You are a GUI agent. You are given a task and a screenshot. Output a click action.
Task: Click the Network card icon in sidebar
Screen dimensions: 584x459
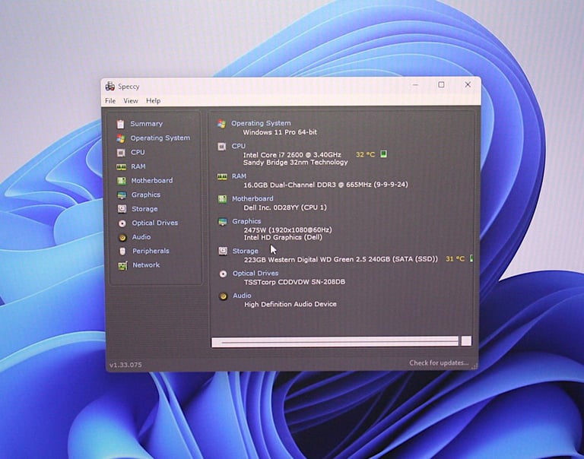pos(122,265)
